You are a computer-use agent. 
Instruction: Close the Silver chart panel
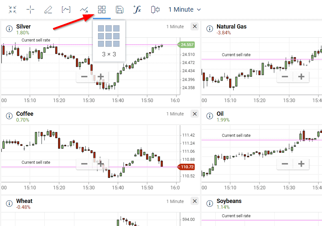click(x=194, y=27)
